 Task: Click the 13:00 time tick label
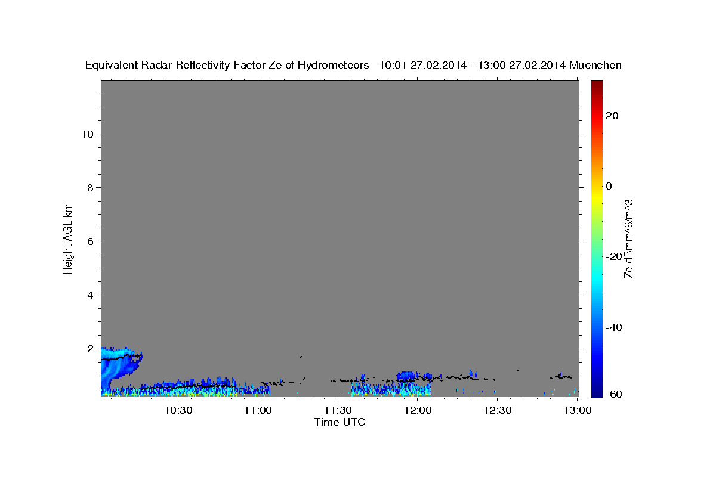578,410
